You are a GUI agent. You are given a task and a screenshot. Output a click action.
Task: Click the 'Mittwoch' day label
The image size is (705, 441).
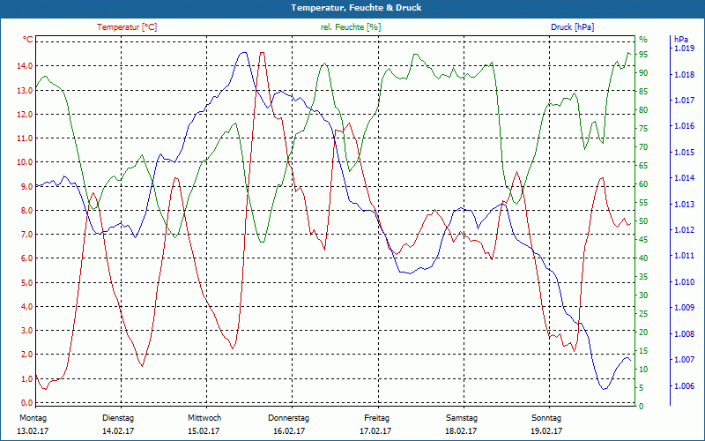(204, 417)
